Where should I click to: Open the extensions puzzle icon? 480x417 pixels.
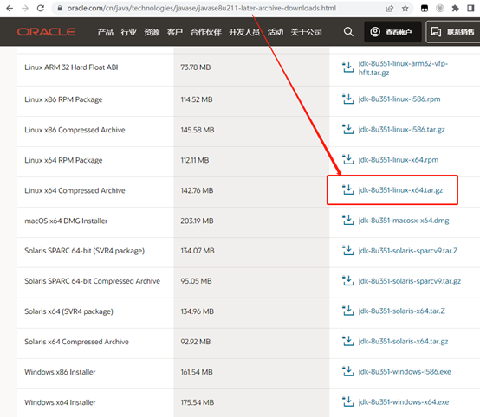tap(455, 9)
